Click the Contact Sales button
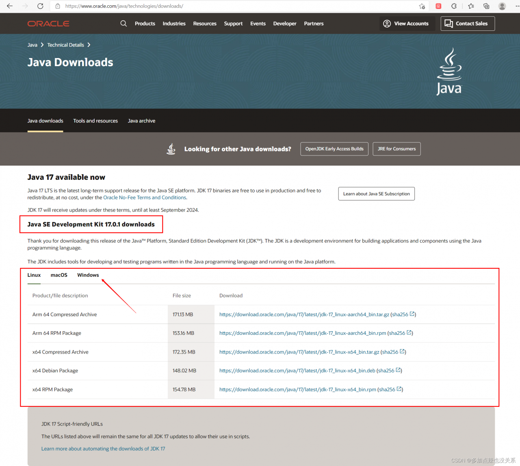The width and height of the screenshot is (520, 466). click(468, 24)
